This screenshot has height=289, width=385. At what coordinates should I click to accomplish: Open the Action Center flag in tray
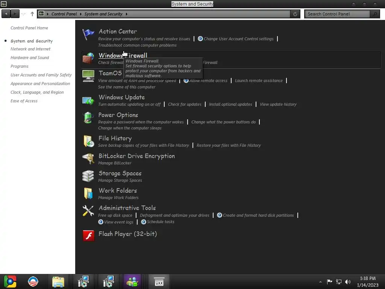point(329,281)
